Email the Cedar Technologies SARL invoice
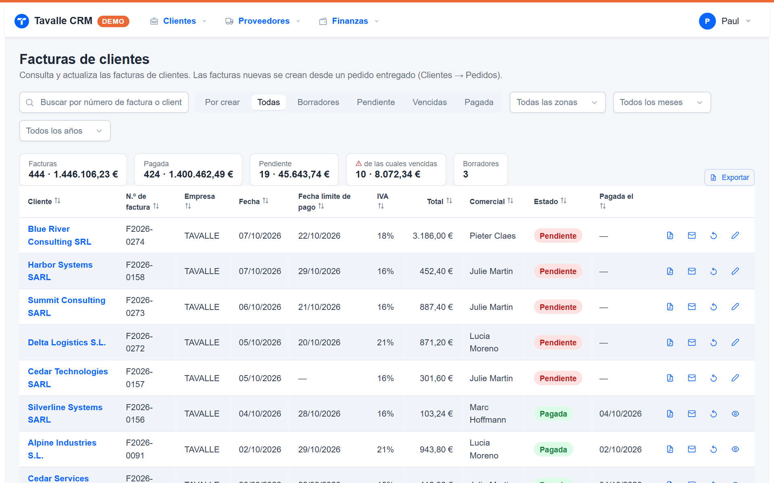The width and height of the screenshot is (774, 483). click(x=692, y=378)
